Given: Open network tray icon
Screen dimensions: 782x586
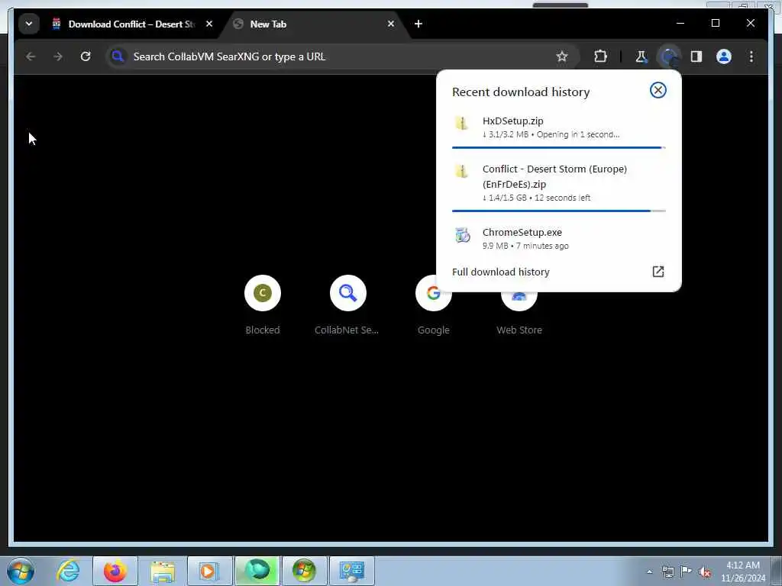Looking at the screenshot, I should [x=667, y=572].
